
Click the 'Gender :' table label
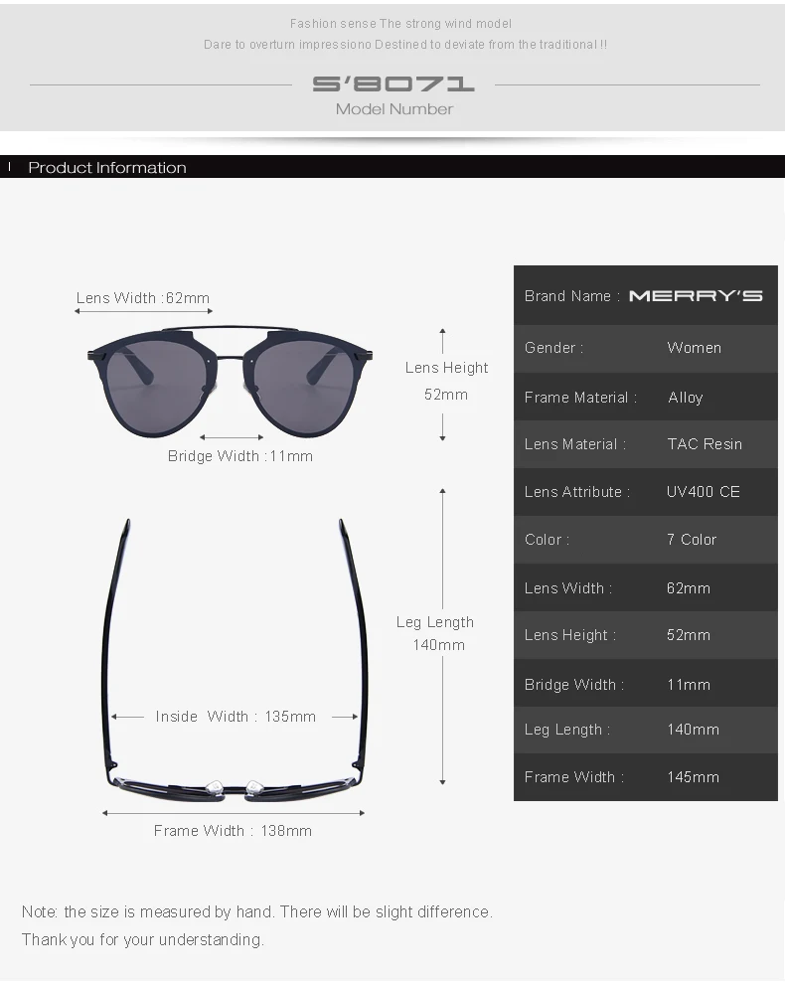(553, 348)
